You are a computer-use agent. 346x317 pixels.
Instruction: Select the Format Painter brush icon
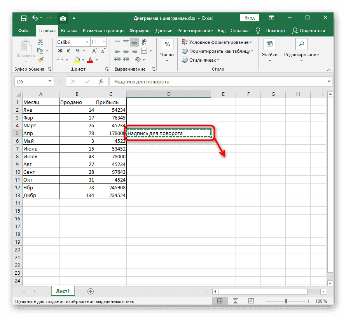[40, 60]
